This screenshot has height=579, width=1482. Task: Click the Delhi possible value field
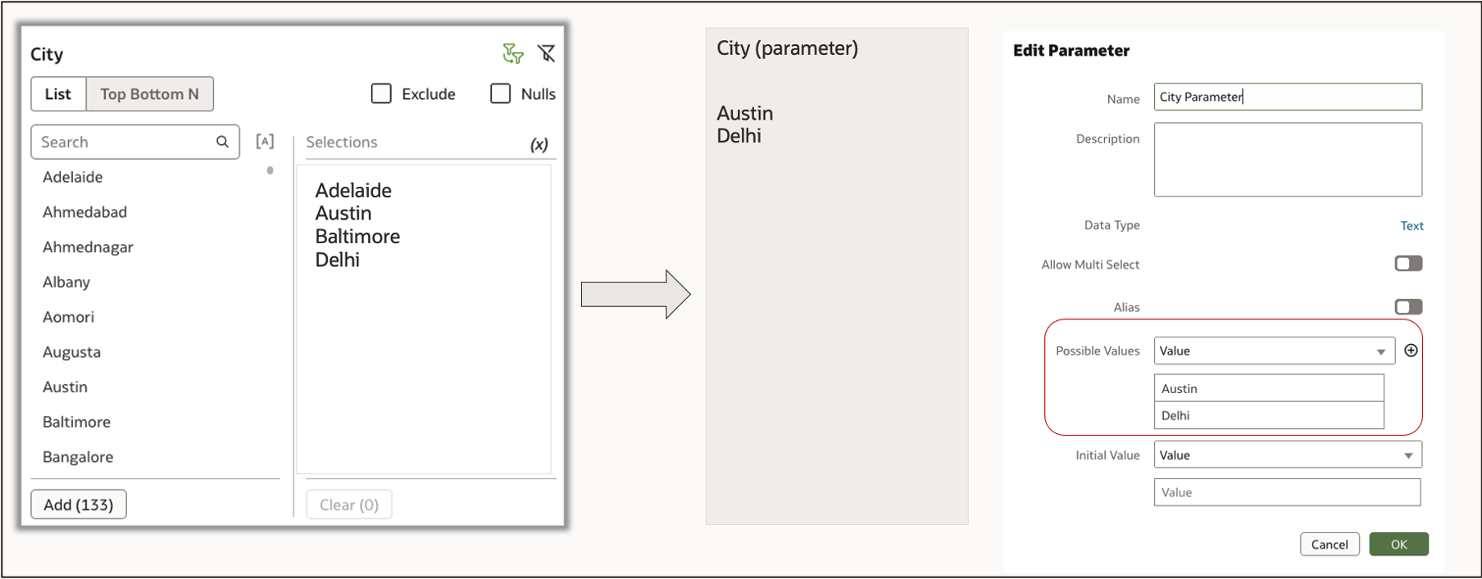1269,415
